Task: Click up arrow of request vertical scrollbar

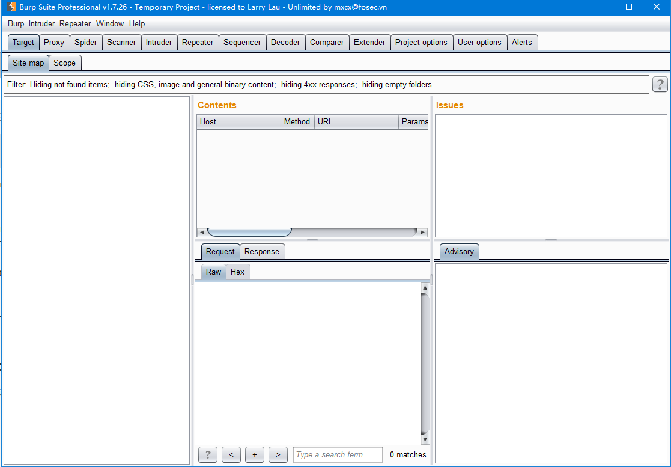Action: click(x=425, y=288)
